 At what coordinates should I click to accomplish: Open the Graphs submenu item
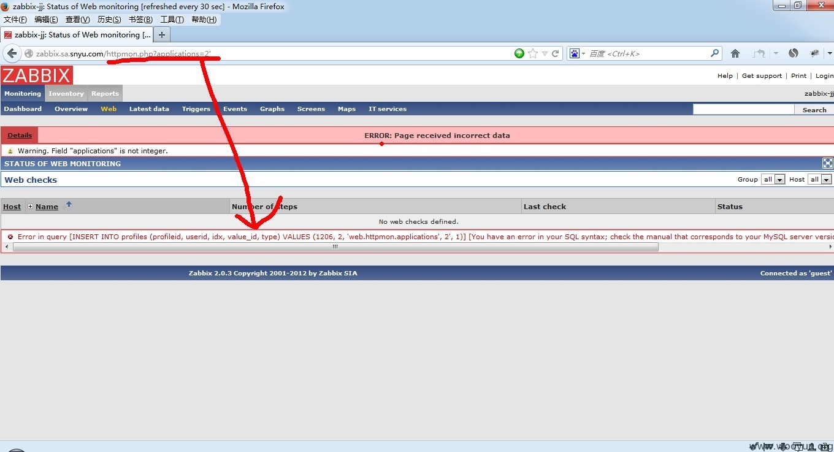(x=272, y=109)
